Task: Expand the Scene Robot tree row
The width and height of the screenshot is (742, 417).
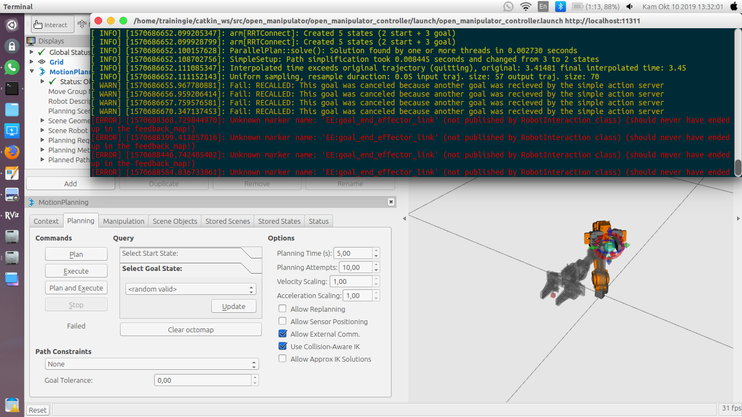Action: click(x=43, y=130)
